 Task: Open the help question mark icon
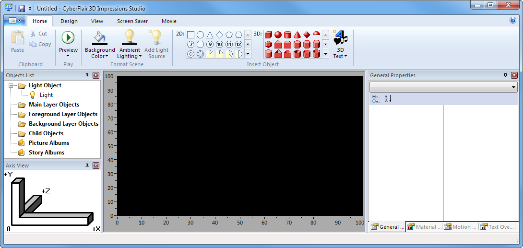coord(513,20)
